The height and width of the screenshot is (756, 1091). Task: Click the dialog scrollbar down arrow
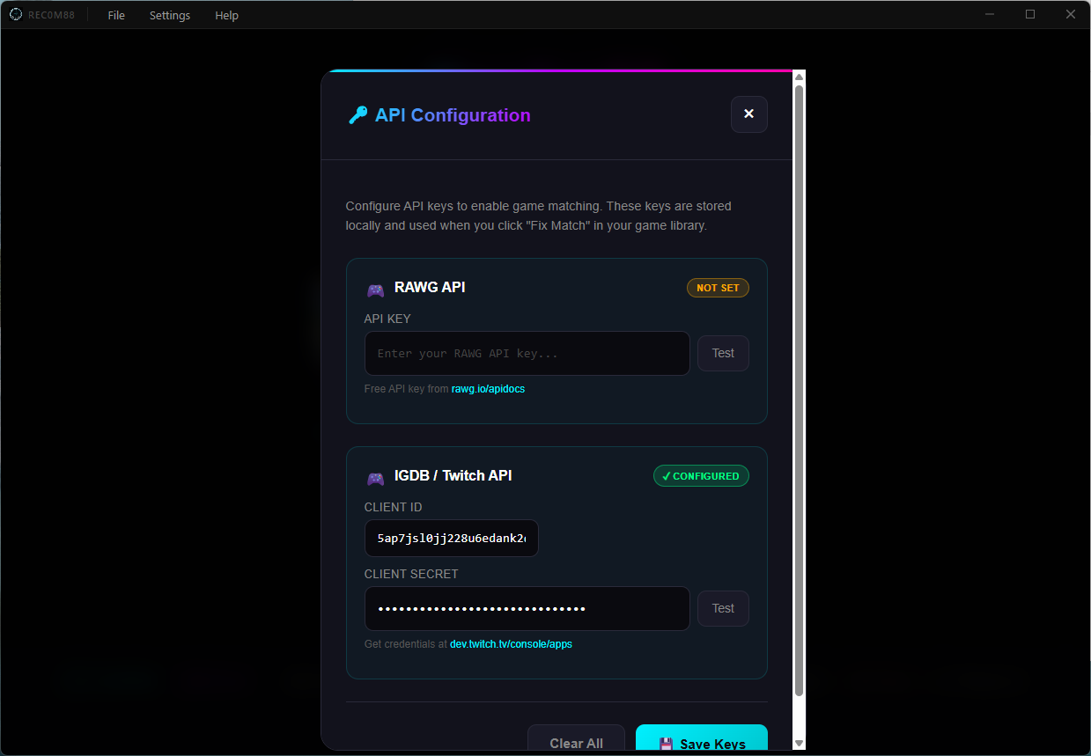(x=799, y=744)
